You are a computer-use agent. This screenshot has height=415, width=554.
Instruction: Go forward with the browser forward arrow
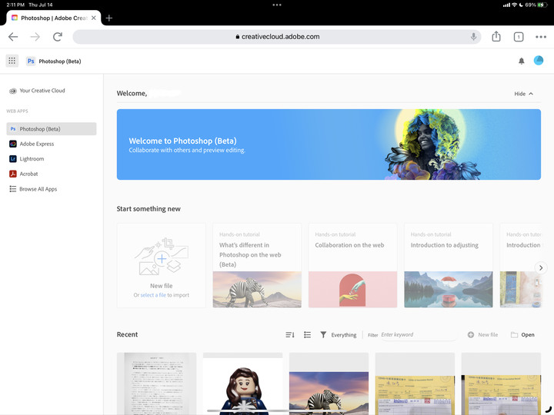pyautogui.click(x=35, y=37)
